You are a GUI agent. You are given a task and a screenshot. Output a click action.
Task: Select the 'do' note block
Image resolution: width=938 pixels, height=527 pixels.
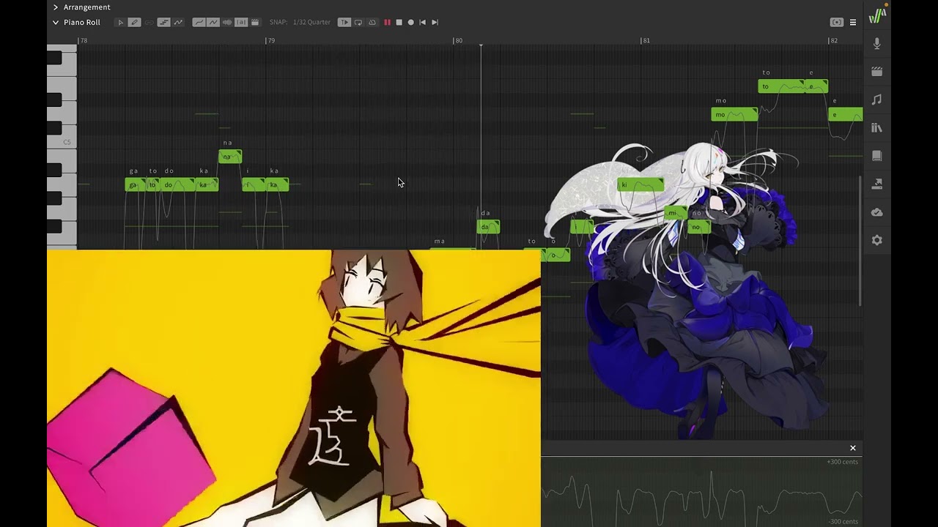point(177,184)
